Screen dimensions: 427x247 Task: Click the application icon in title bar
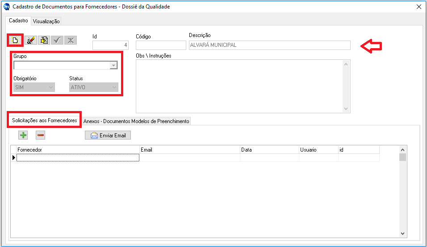[x=7, y=7]
